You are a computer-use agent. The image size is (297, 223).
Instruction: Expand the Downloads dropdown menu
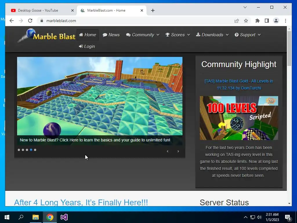[212, 35]
